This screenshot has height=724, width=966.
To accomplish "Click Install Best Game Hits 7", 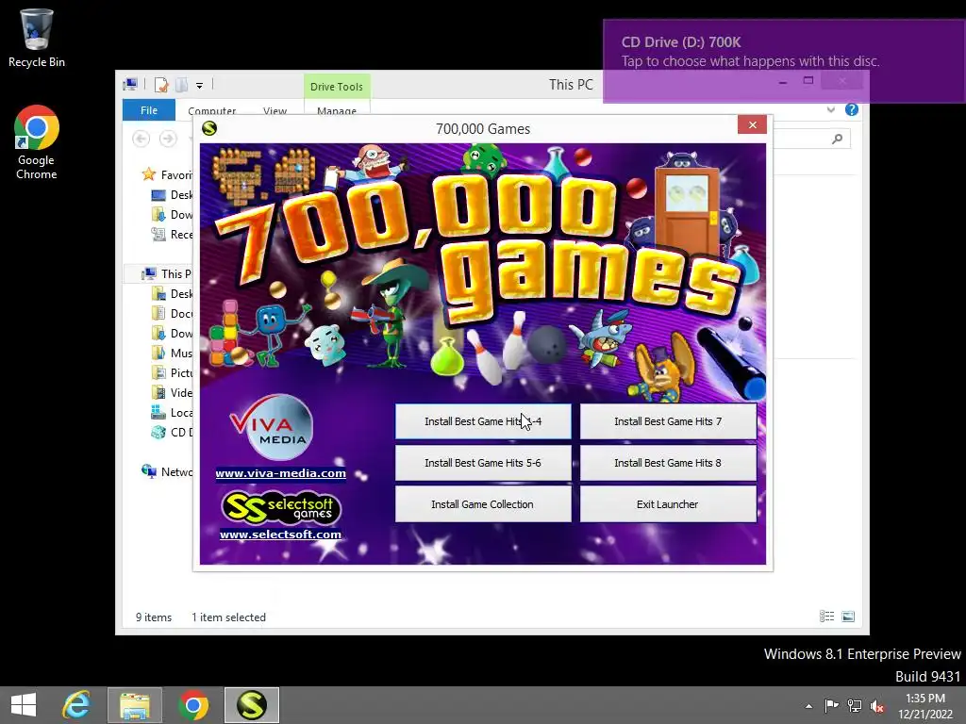I will pyautogui.click(x=668, y=421).
